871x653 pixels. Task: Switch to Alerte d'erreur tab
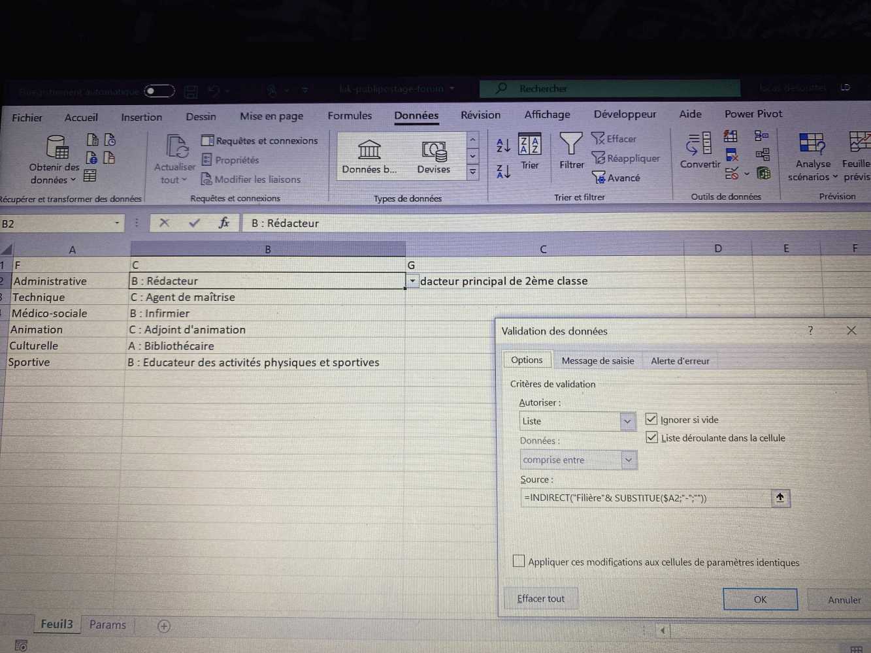(x=680, y=360)
